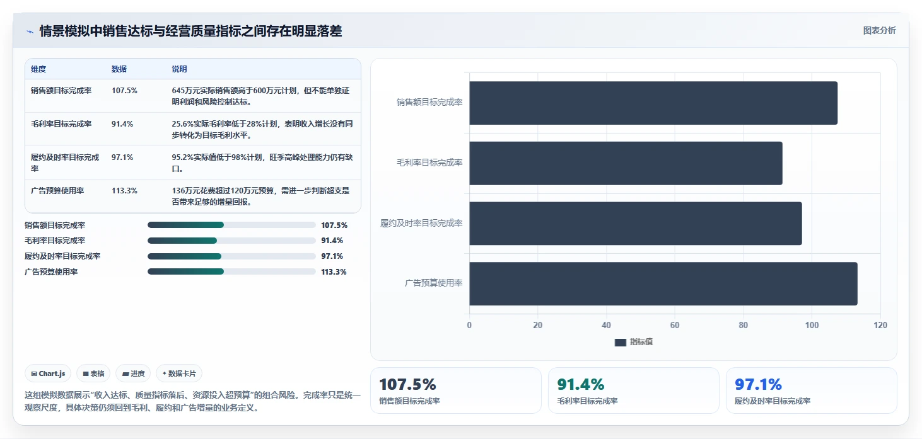Screen dimensions: 922x439
Task: Click axis label 120 on chart
Action: (880, 326)
